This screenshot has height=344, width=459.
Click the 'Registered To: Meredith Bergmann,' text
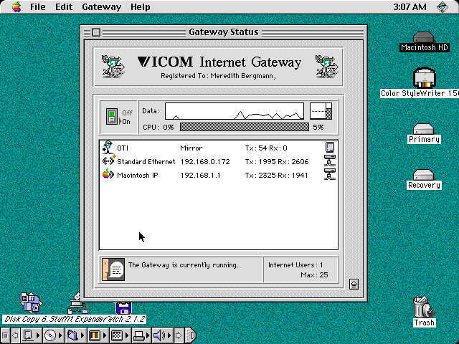coord(218,76)
